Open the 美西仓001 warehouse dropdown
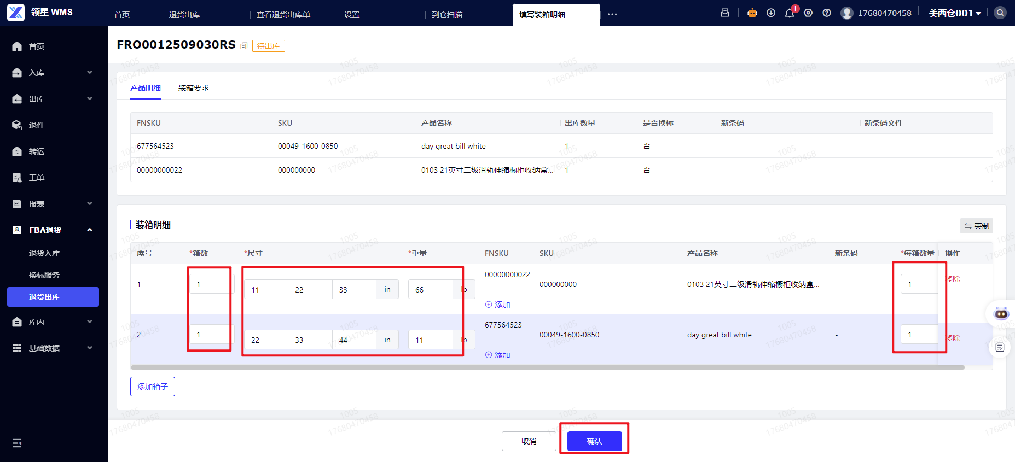Screen dimensions: 1015x462 point(955,13)
